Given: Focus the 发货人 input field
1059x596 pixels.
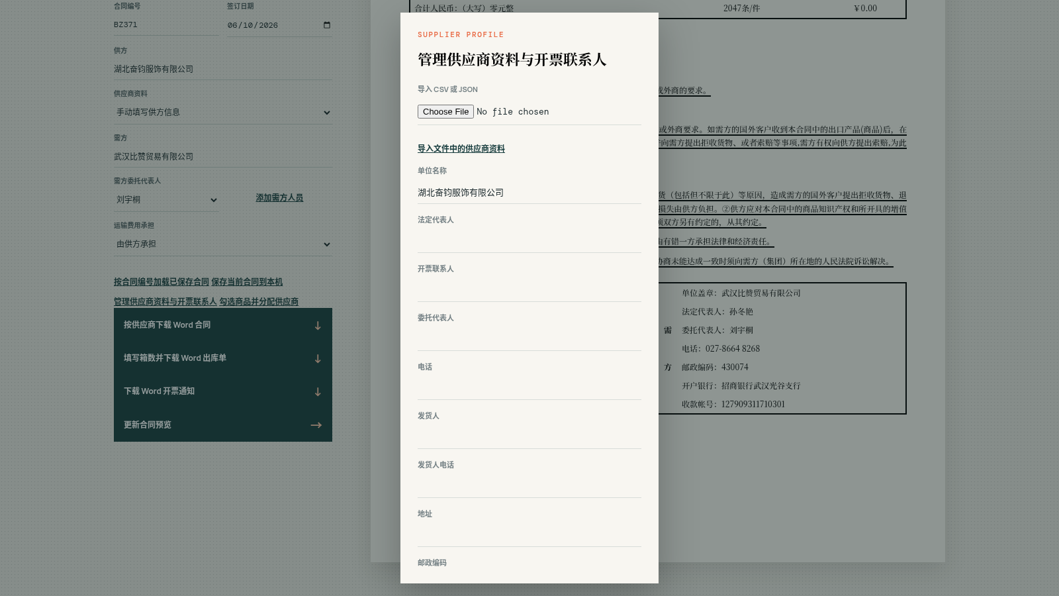Looking at the screenshot, I should pyautogui.click(x=529, y=438).
